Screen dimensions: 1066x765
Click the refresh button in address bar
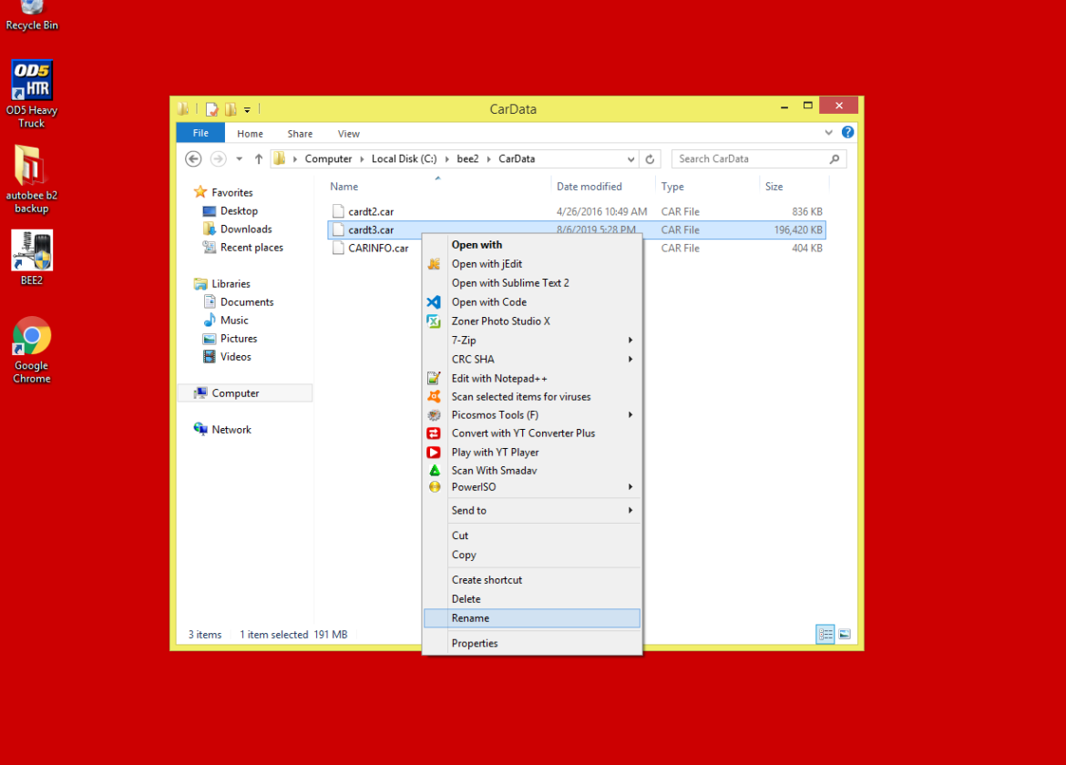[x=650, y=158]
